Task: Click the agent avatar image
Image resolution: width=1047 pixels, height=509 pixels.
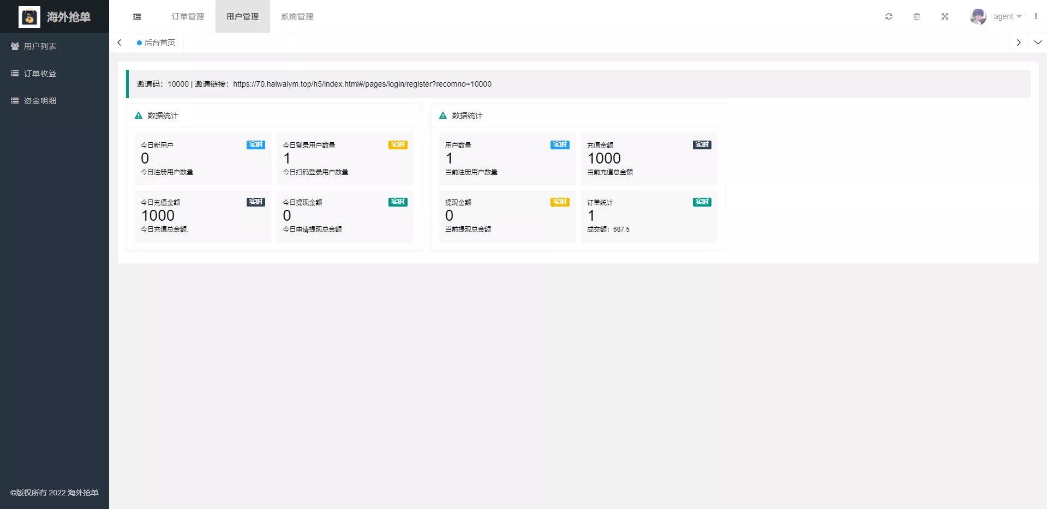Action: tap(978, 16)
